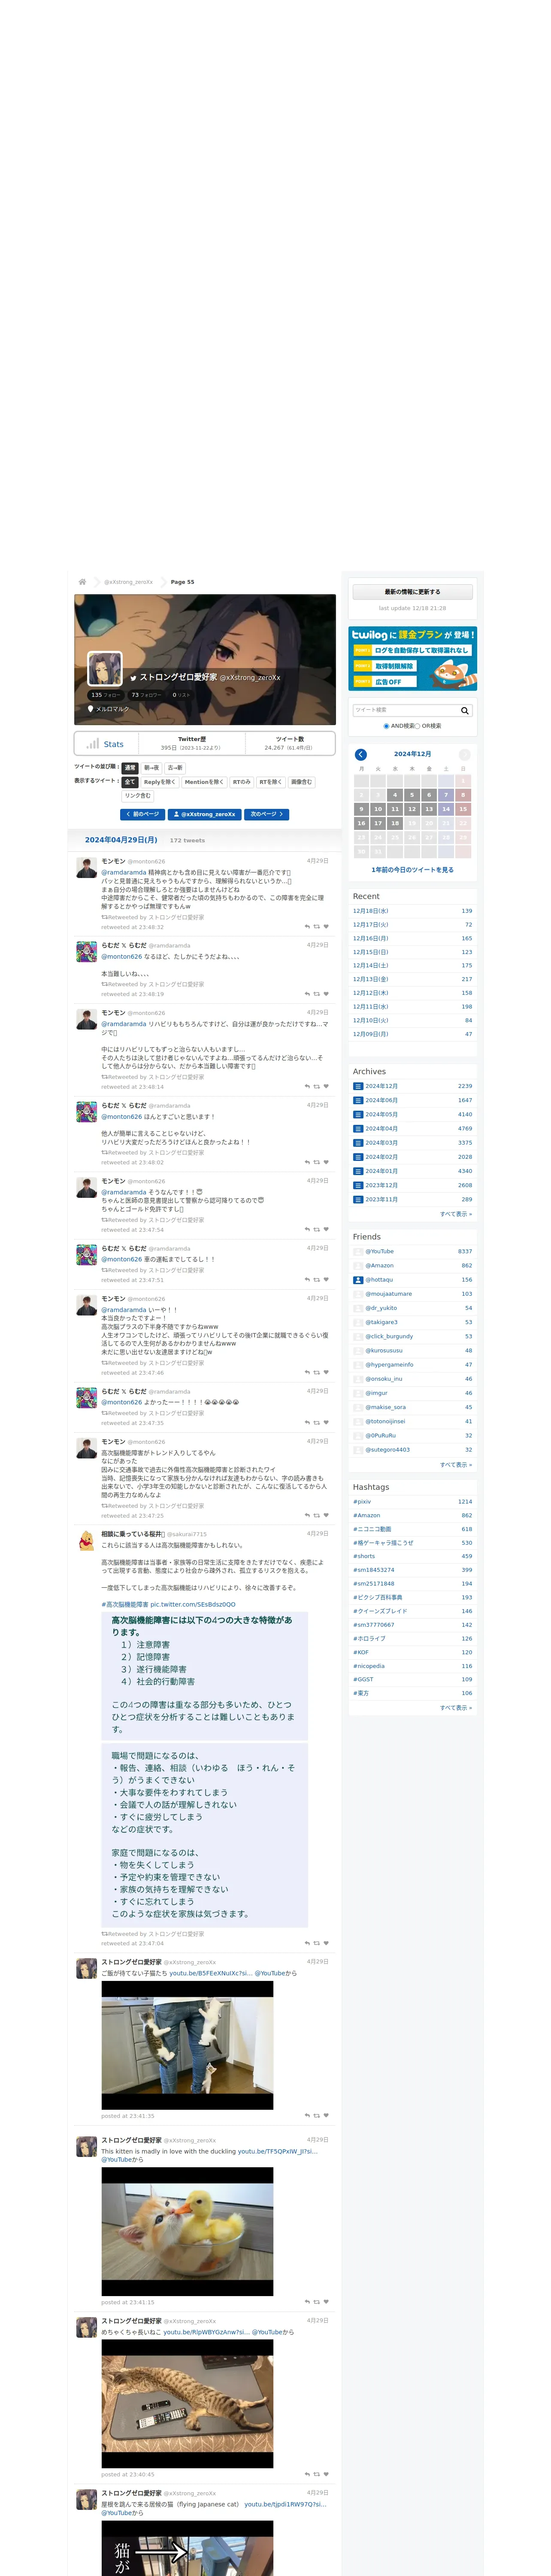The height and width of the screenshot is (2576, 551).
Task: Open the Stats chart panel
Action: pyautogui.click(x=106, y=744)
